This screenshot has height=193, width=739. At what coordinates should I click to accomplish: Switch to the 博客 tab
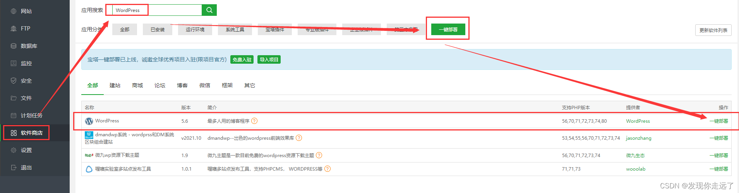pyautogui.click(x=182, y=85)
